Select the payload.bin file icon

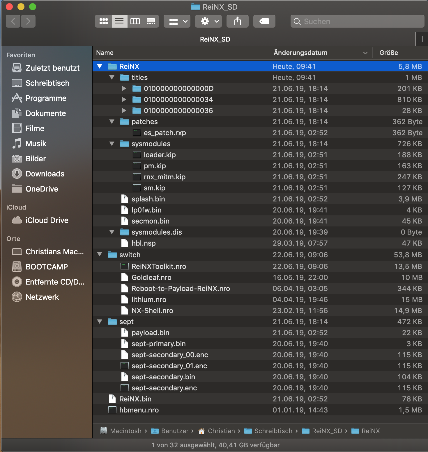point(125,333)
